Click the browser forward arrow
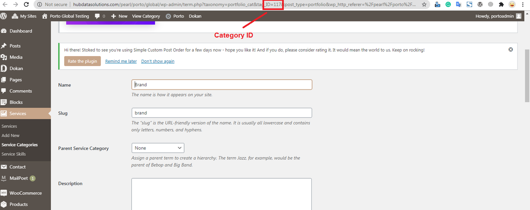Image resolution: width=530 pixels, height=210 pixels. pos(15,5)
